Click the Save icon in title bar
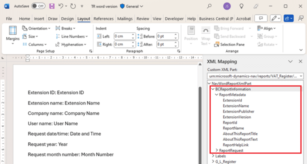This screenshot has width=307, height=164. [x=52, y=6]
